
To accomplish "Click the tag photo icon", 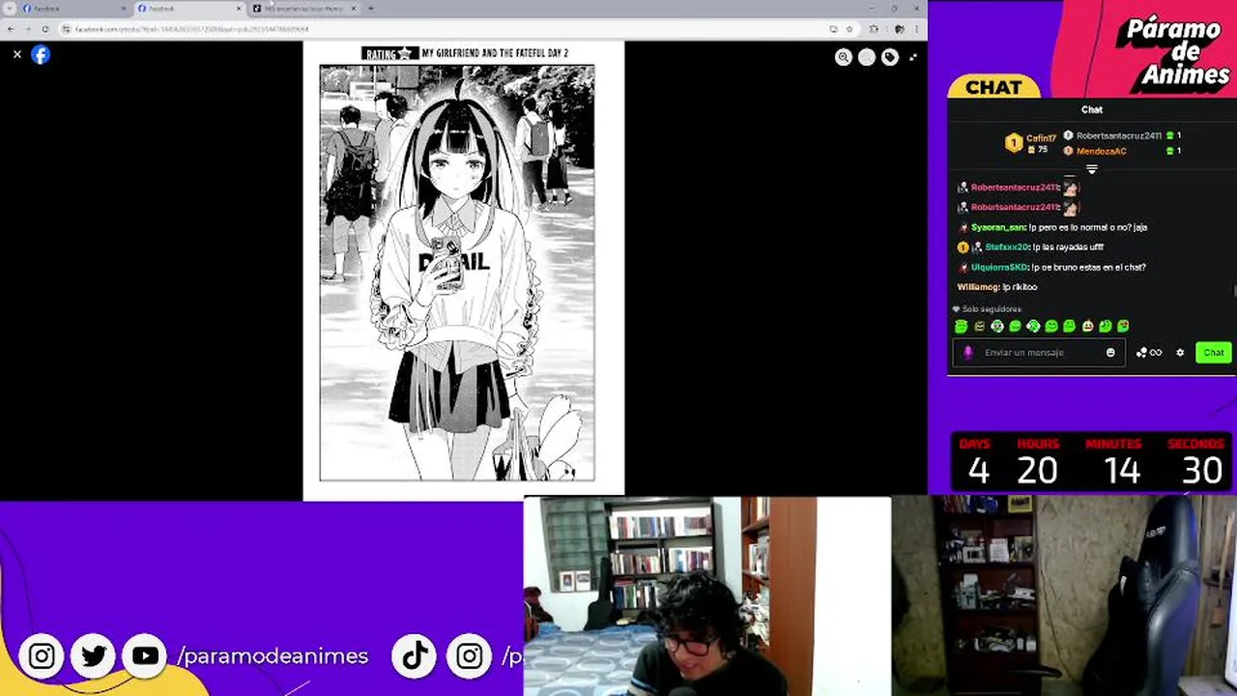I will (x=890, y=58).
